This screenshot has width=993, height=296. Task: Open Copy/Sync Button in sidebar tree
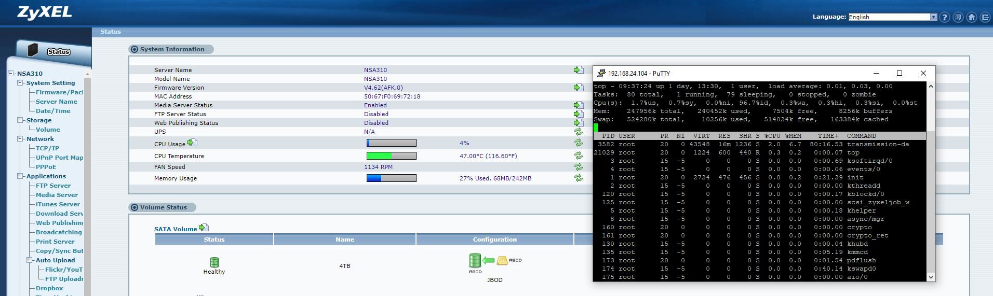pyautogui.click(x=59, y=251)
